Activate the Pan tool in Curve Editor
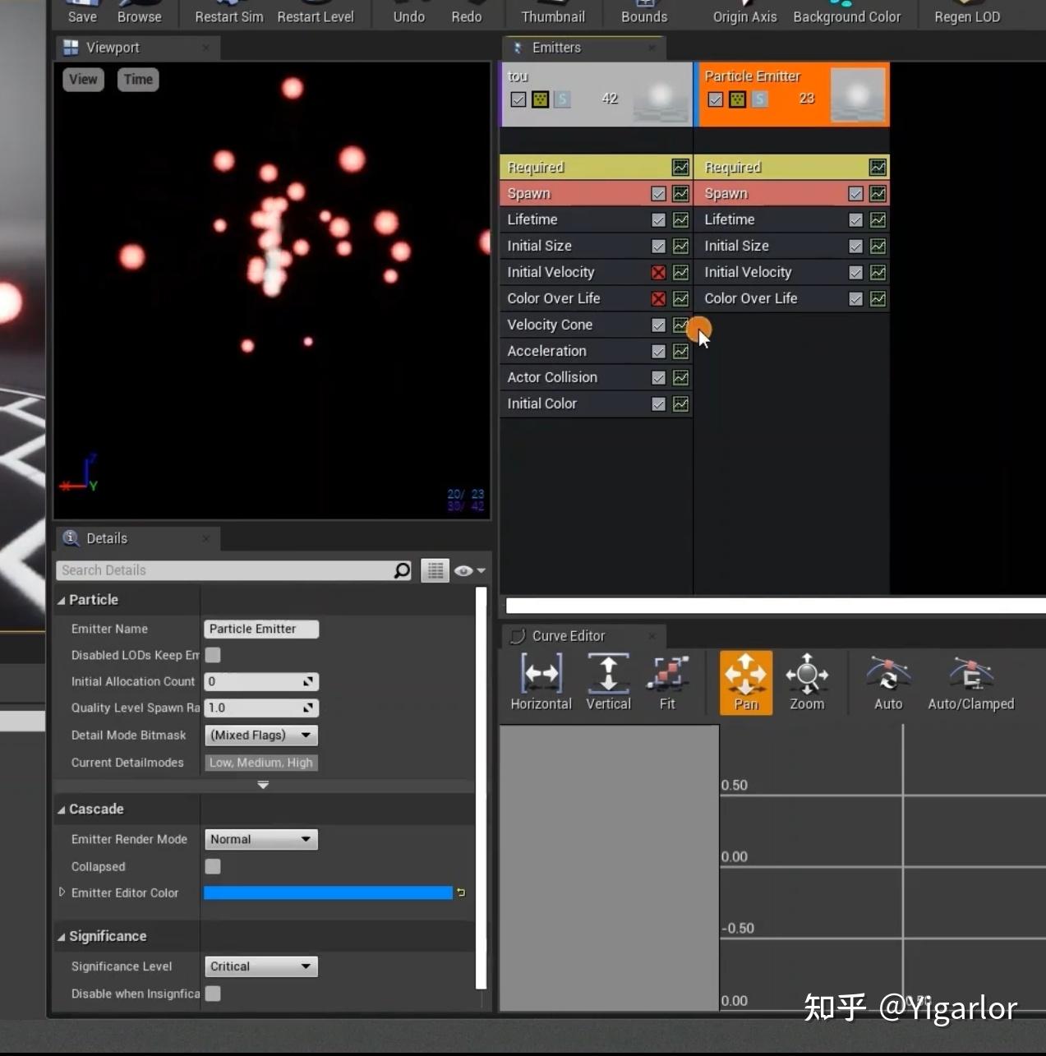This screenshot has height=1056, width=1046. (x=746, y=682)
